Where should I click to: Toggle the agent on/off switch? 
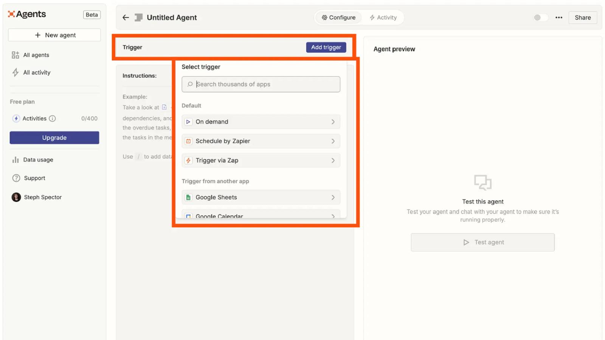click(x=540, y=18)
